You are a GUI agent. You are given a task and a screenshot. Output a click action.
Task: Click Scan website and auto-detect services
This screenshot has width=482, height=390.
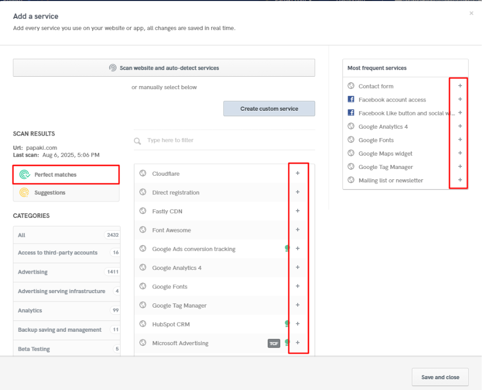[164, 67]
